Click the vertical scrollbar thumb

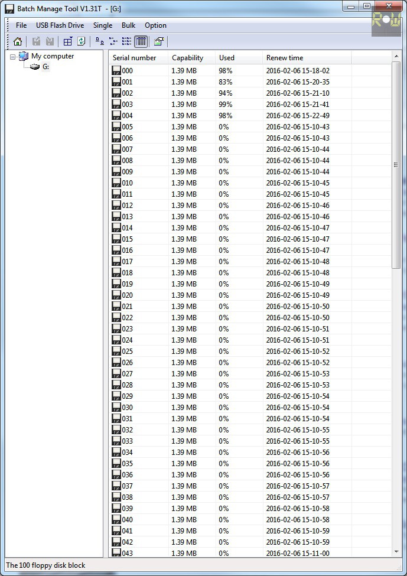click(x=396, y=165)
